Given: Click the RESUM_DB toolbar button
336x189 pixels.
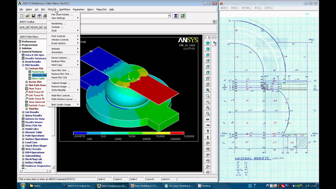Looking at the screenshot, I should click(x=36, y=27).
